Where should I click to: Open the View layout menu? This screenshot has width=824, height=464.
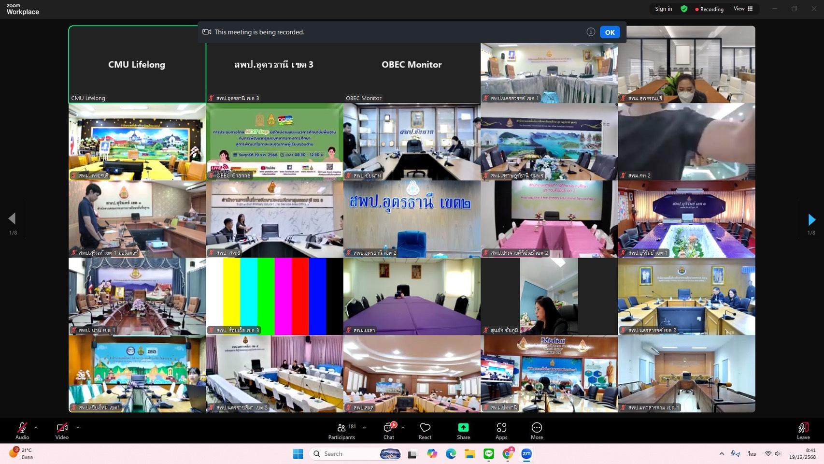pyautogui.click(x=743, y=9)
